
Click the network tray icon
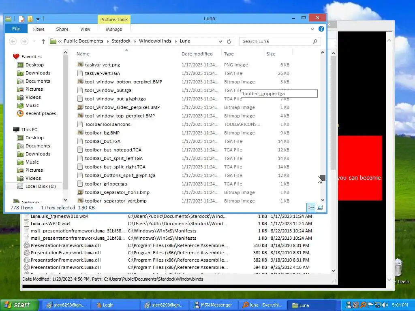[378, 305]
